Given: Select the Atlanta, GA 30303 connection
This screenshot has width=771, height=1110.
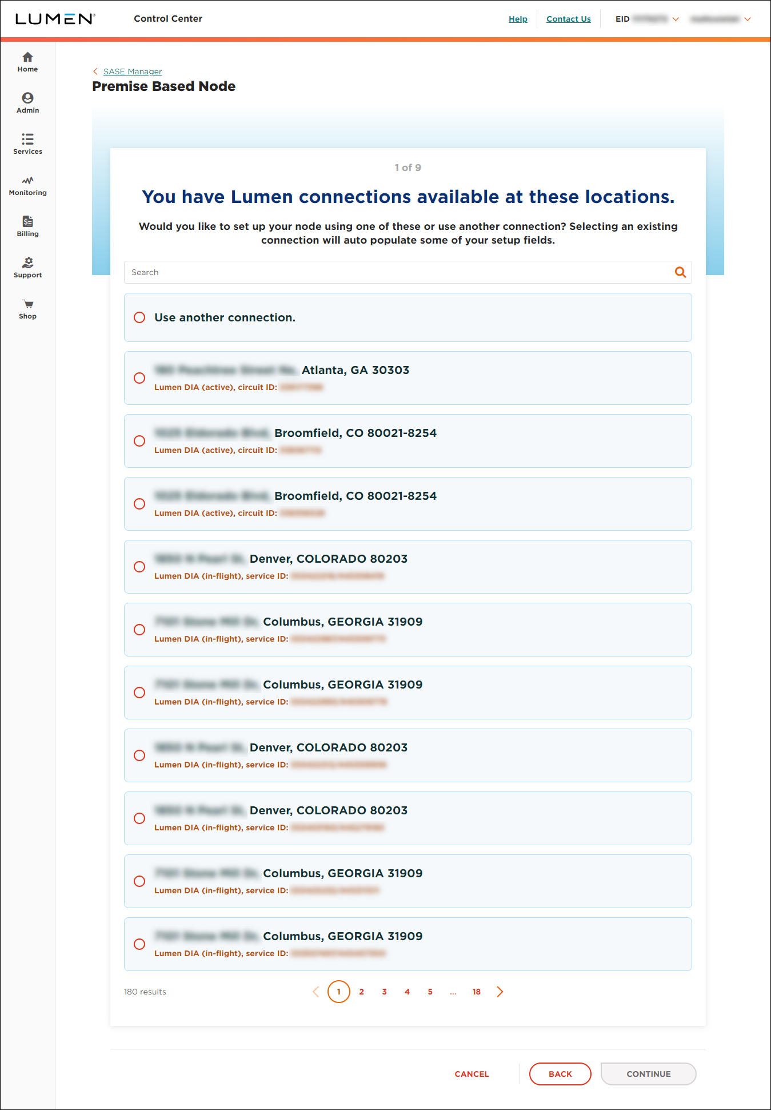Looking at the screenshot, I should coord(139,378).
